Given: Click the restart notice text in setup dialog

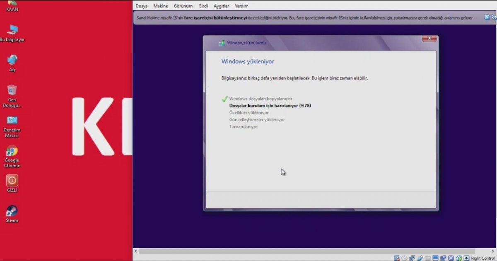Looking at the screenshot, I should (x=295, y=78).
